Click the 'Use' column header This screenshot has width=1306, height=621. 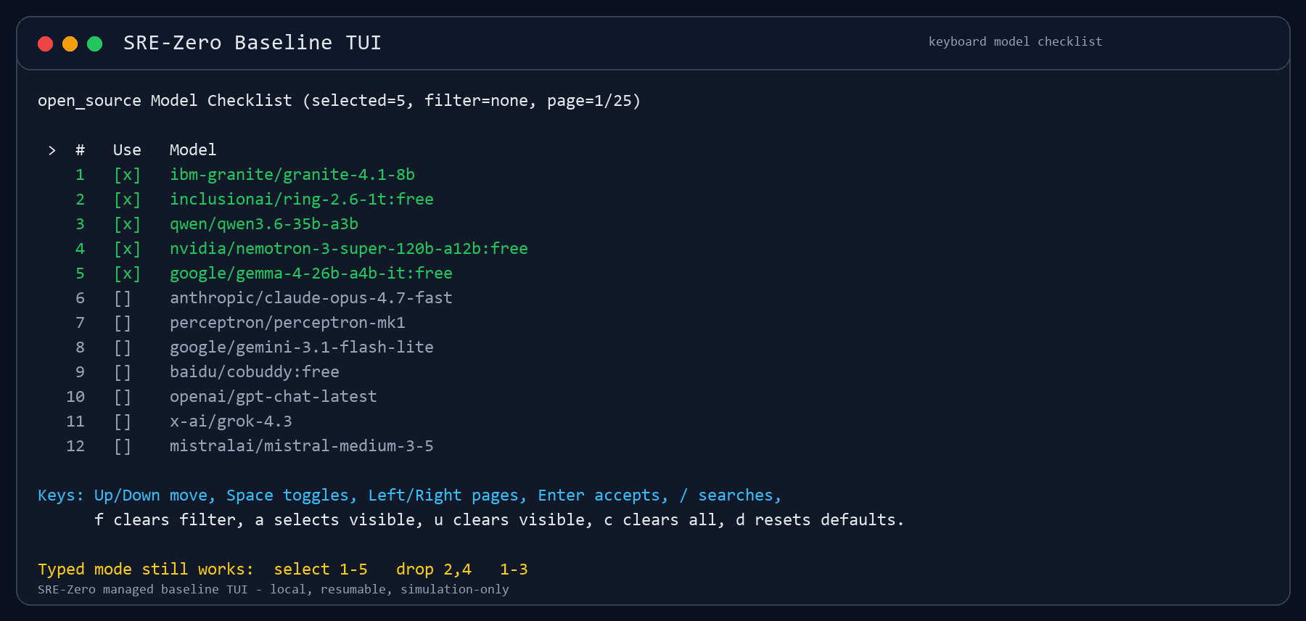pos(127,150)
